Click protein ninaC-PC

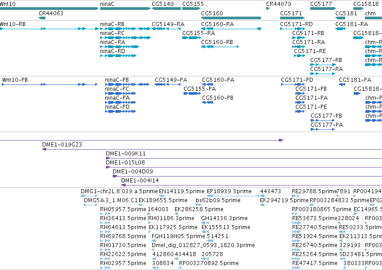click(117, 89)
